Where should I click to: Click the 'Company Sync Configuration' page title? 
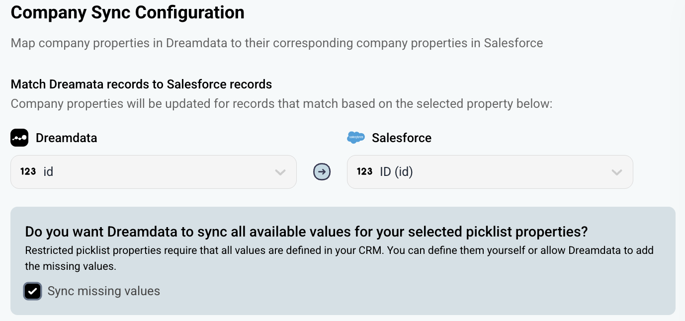127,12
